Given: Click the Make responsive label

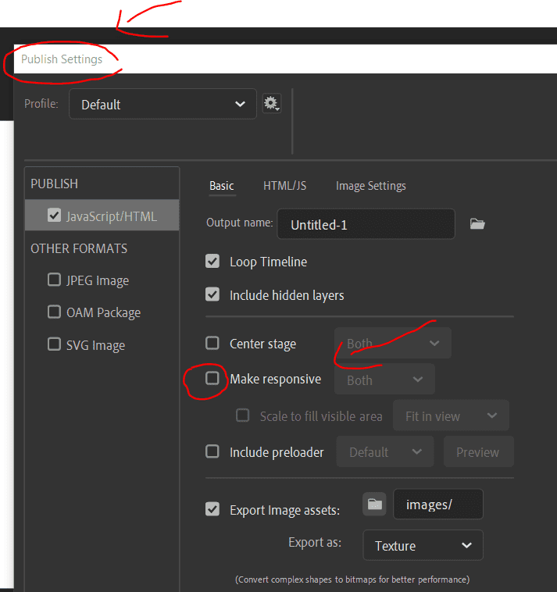Looking at the screenshot, I should (275, 379).
